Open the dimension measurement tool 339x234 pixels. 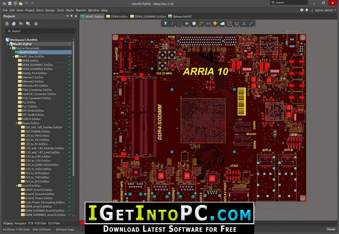(237, 24)
